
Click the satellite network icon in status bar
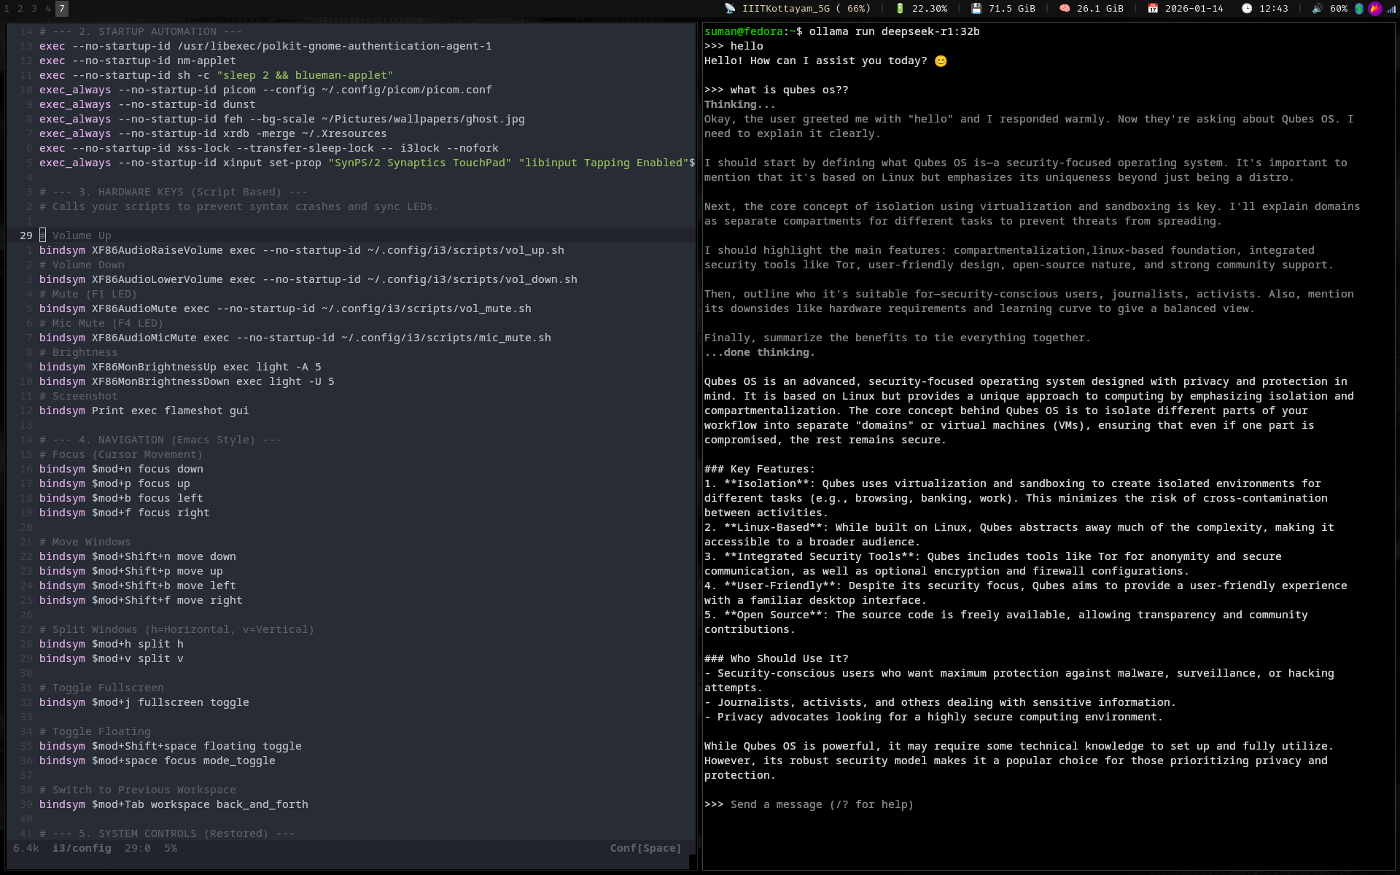(731, 9)
